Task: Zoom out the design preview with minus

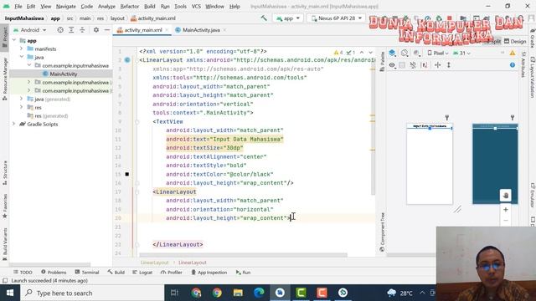Action: (x=506, y=221)
